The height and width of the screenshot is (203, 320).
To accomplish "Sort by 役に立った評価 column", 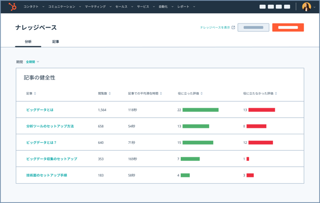I will 190,93.
